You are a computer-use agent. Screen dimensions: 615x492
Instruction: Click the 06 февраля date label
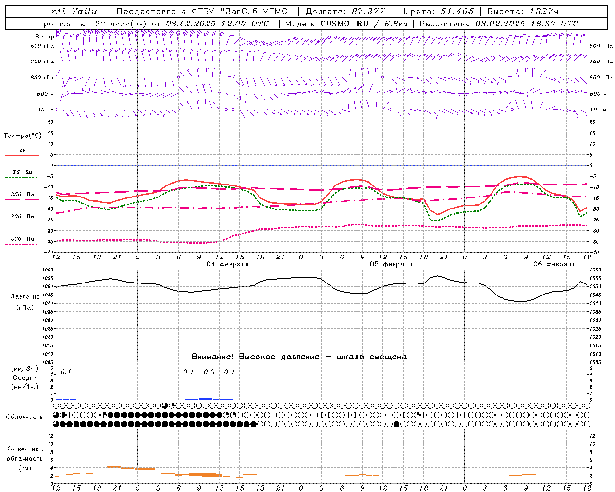pos(554,264)
